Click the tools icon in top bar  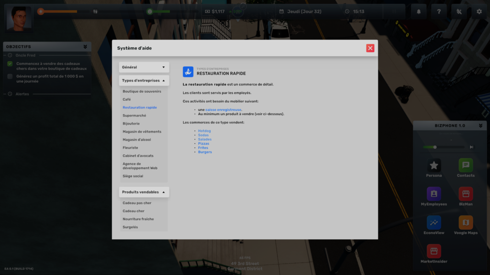459,11
